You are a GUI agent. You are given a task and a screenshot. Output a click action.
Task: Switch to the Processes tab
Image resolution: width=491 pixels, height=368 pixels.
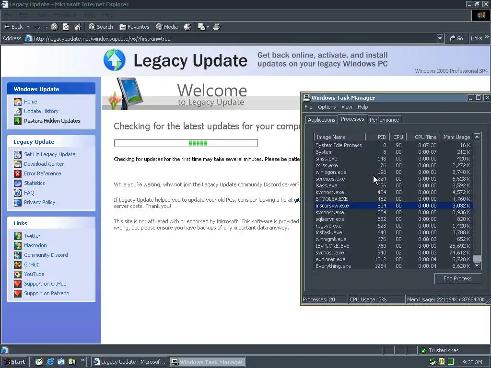click(x=352, y=119)
